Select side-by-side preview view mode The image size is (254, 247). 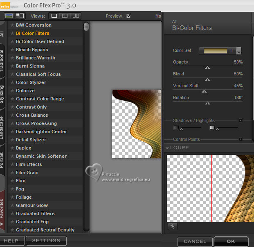pos(76,16)
